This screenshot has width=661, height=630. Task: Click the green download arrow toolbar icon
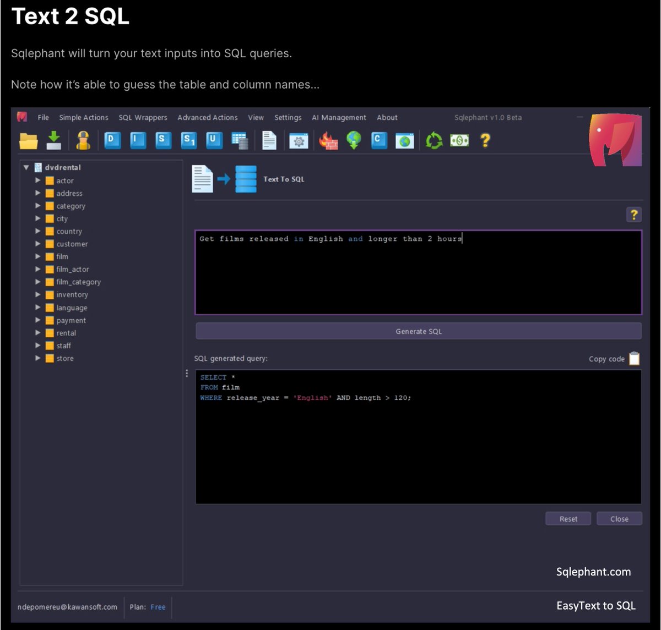[53, 141]
